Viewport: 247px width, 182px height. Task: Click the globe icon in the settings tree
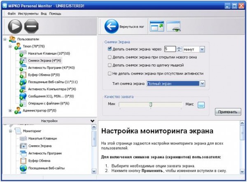(x=23, y=168)
